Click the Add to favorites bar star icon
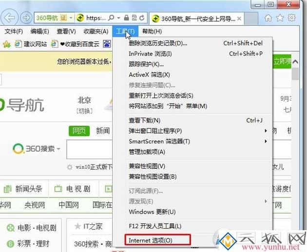307x252 pixels. [7, 44]
